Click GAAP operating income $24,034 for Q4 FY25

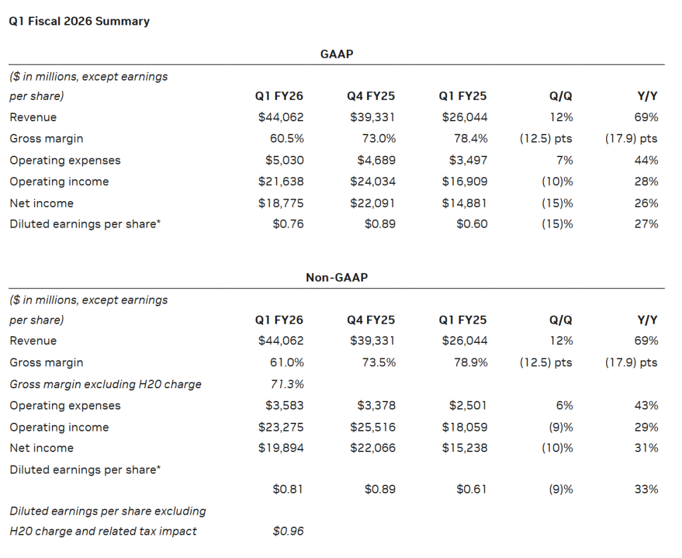pyautogui.click(x=372, y=182)
